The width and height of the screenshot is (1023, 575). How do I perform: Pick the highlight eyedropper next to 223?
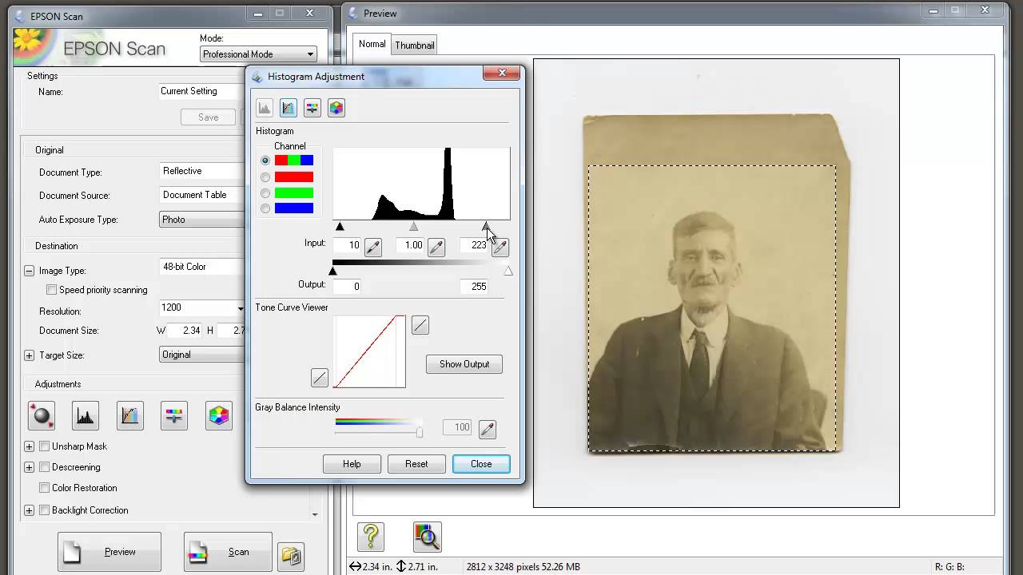pos(500,248)
